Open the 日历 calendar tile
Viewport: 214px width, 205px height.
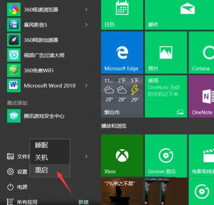[x=122, y=15]
